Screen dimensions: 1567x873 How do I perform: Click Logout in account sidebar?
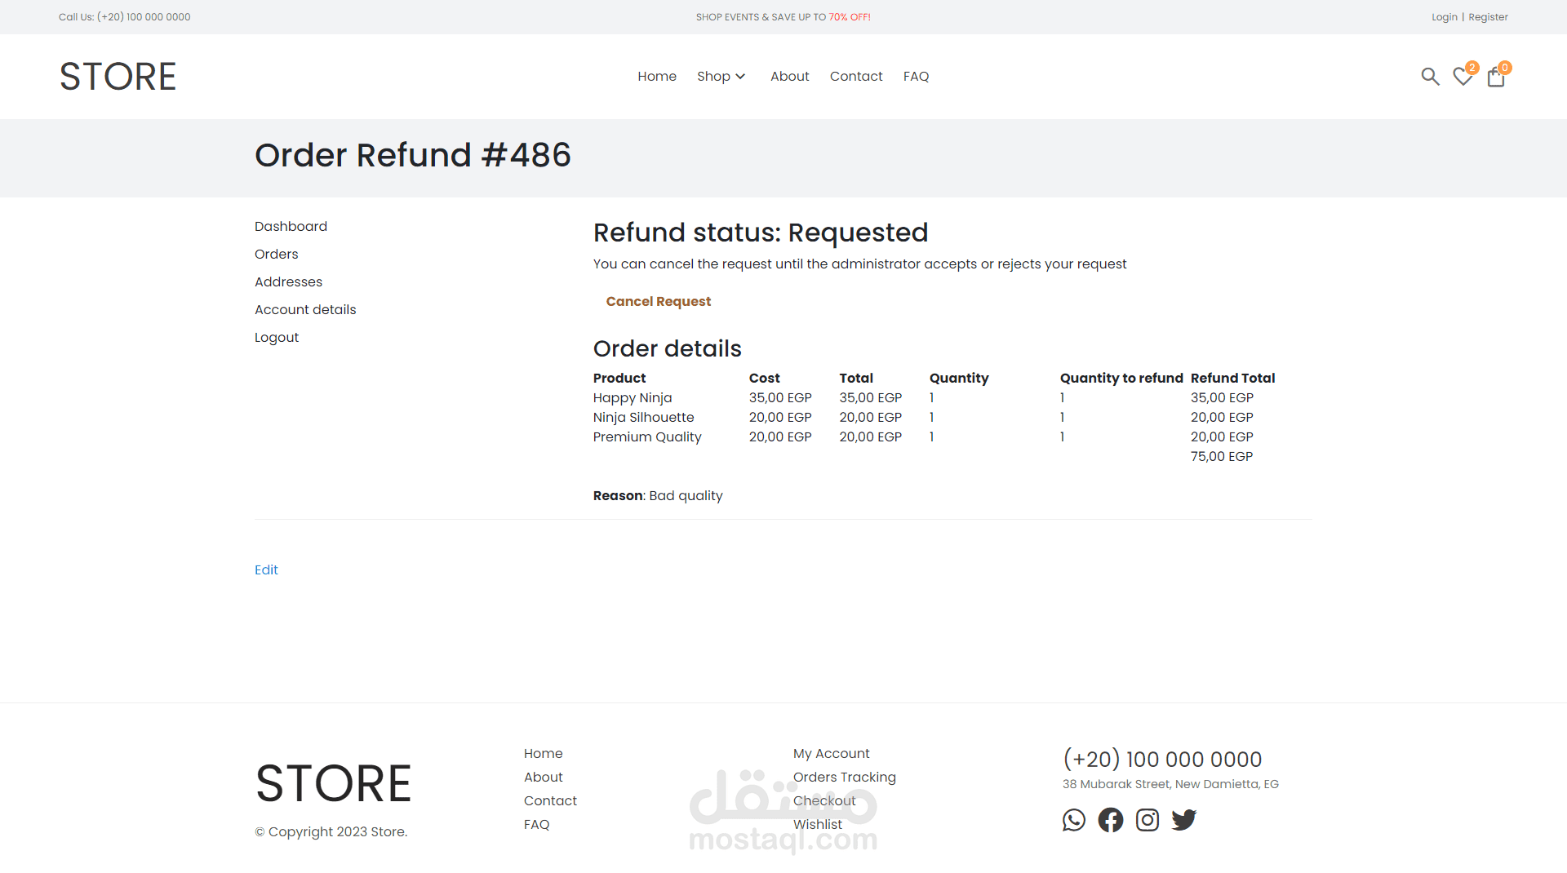click(x=277, y=337)
